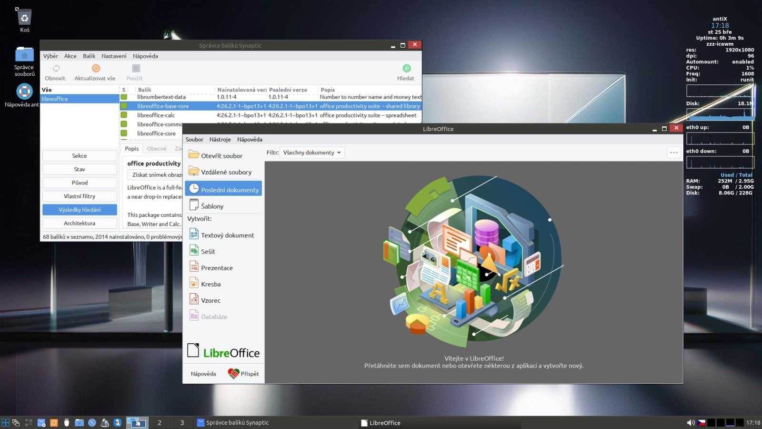Select the libnumbertext-data package name
Image resolution: width=762 pixels, height=429 pixels.
161,97
